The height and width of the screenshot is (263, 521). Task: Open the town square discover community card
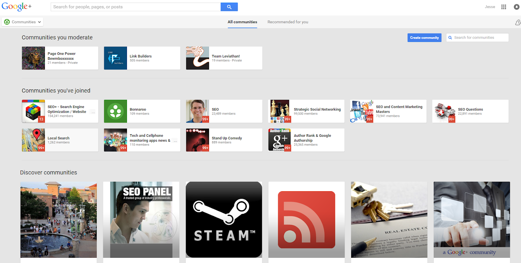click(x=59, y=220)
